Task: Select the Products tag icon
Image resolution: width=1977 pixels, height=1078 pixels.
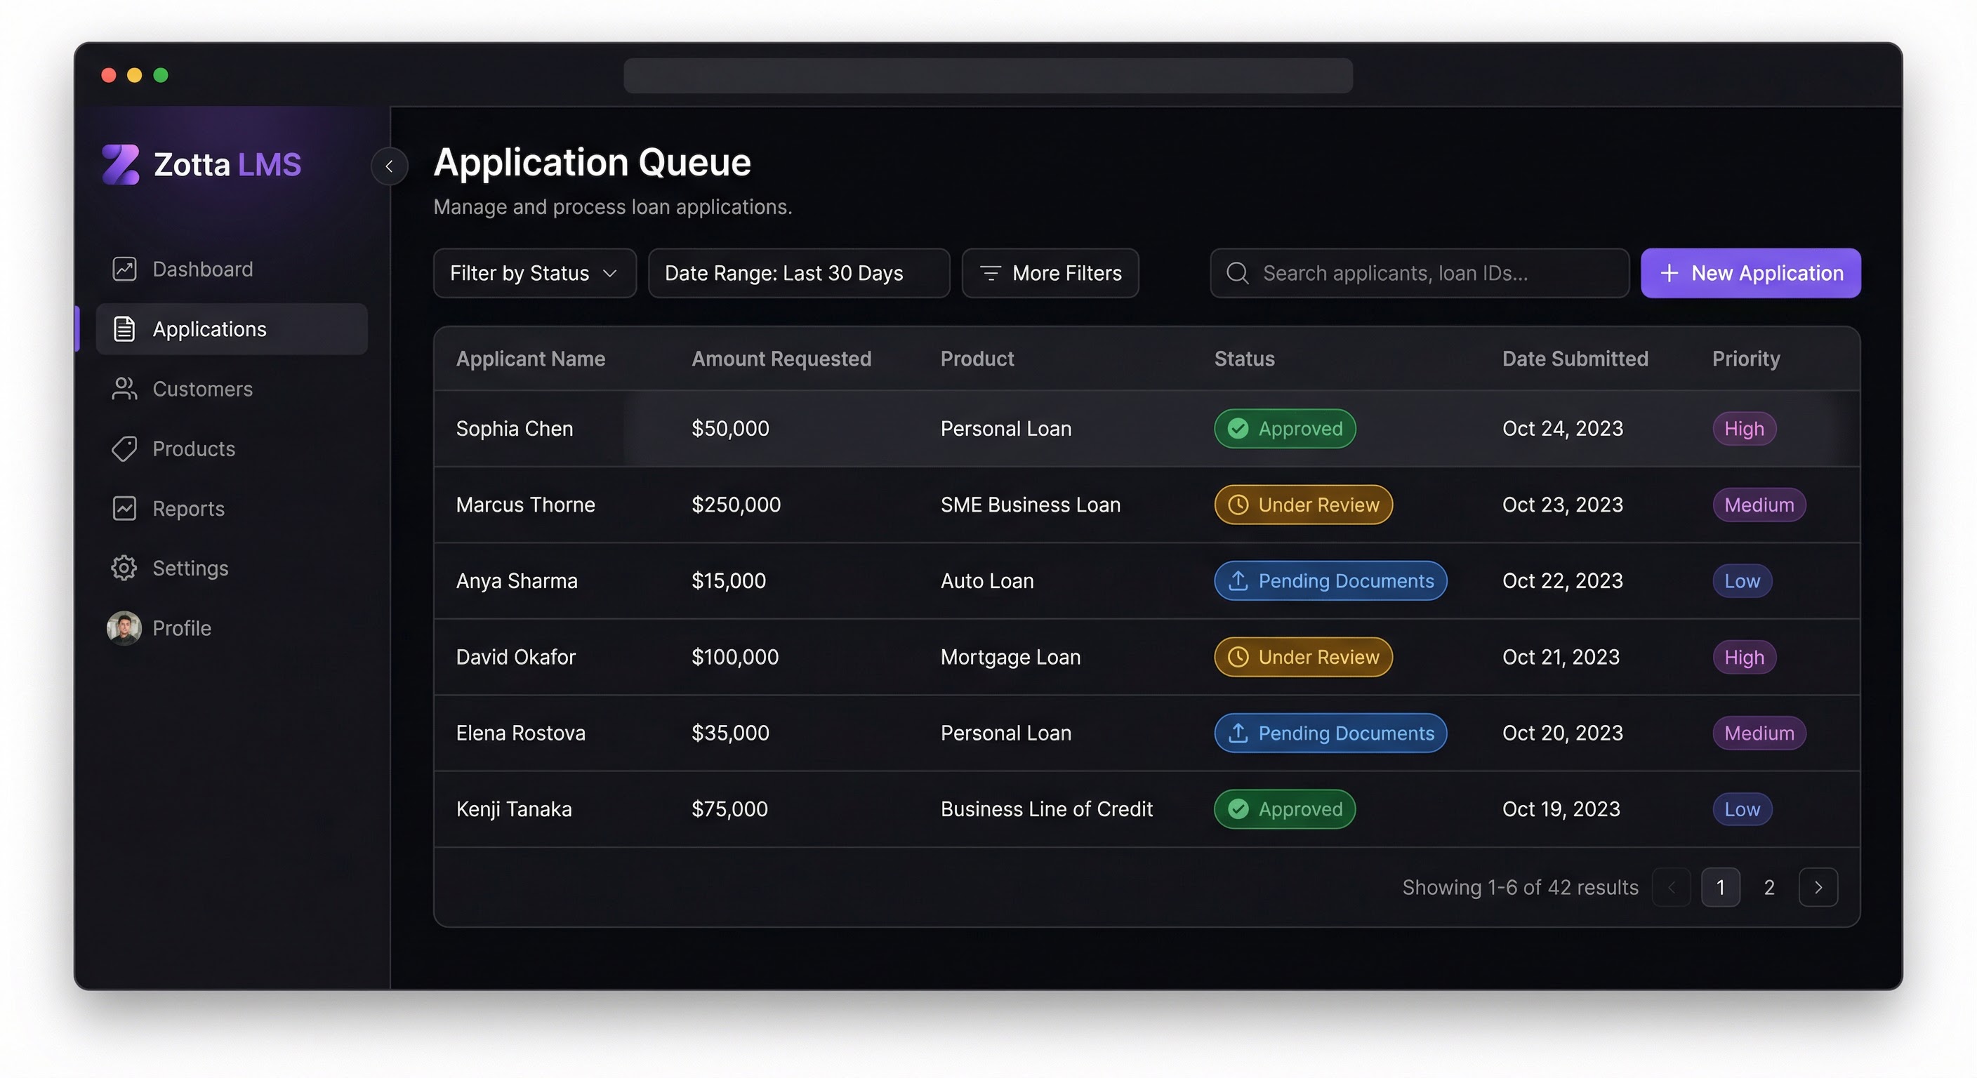Action: (x=124, y=449)
